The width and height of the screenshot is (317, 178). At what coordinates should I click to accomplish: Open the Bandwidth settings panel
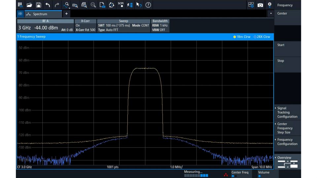coord(160,26)
